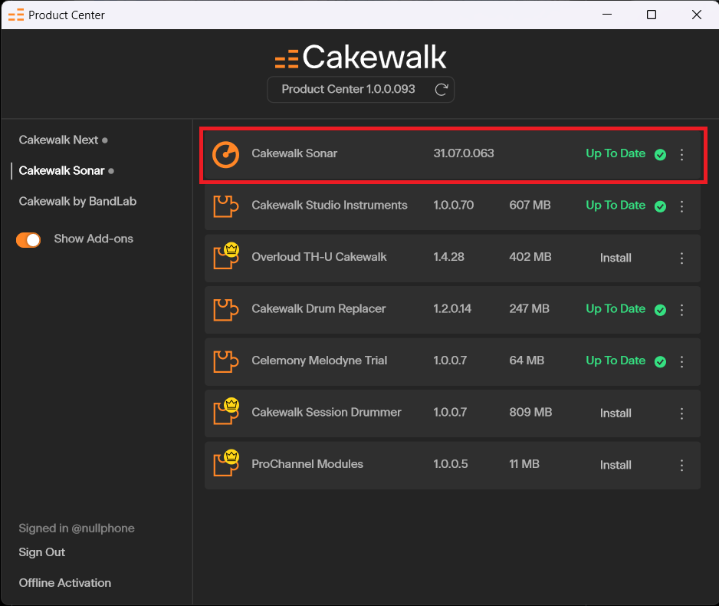Click the refresh icon next to Product Center version

pyautogui.click(x=441, y=89)
